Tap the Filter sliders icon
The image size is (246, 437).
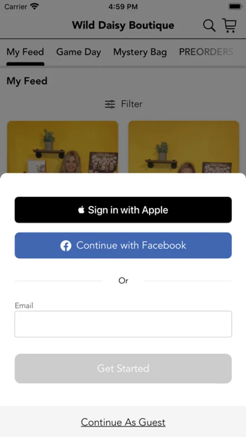point(110,104)
